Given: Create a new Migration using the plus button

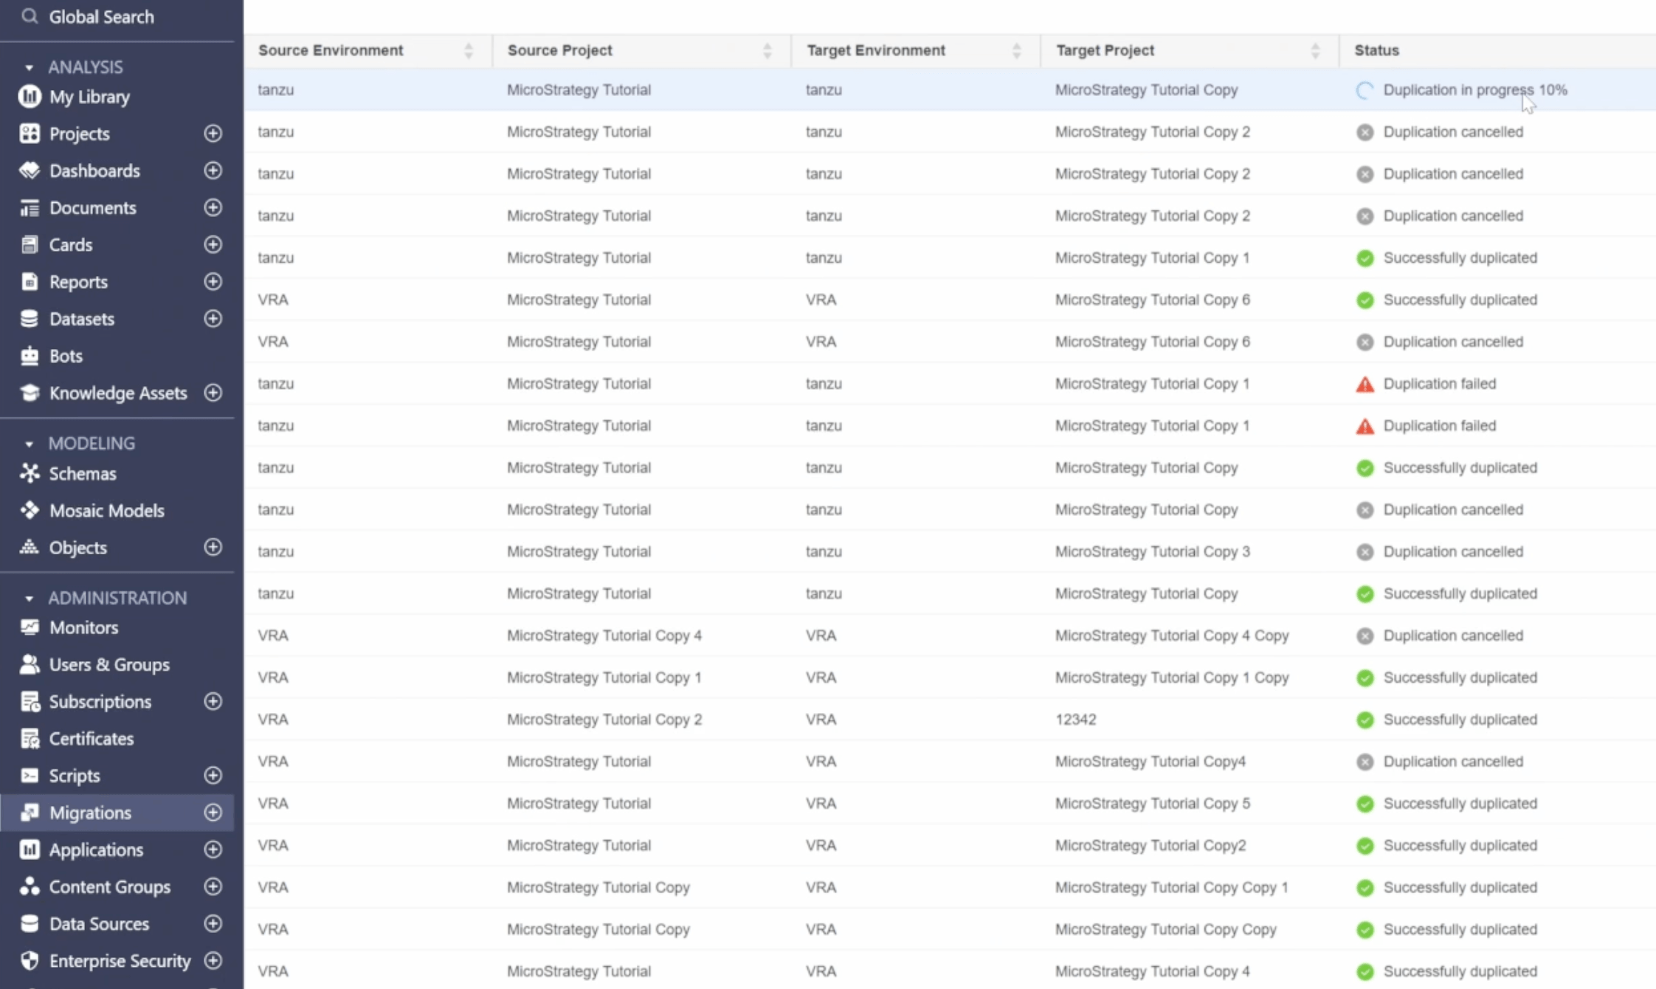Looking at the screenshot, I should click(213, 812).
